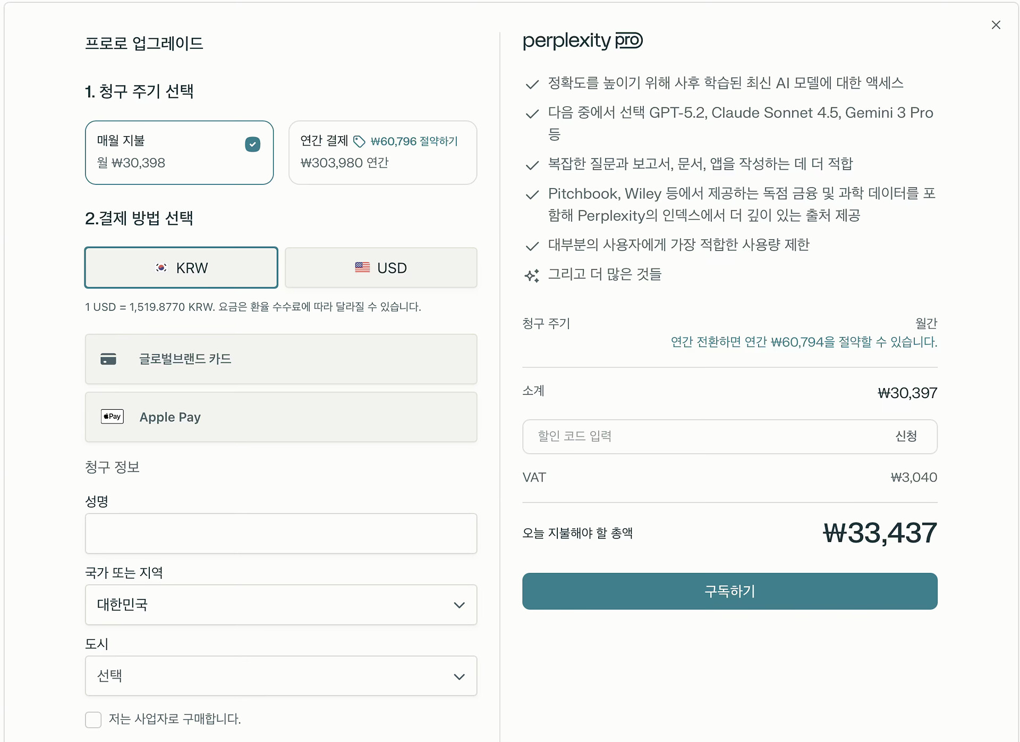Screen dimensions: 1020x742
Task: Choose 글로벌브랜드 카드 payment method
Action: [280, 359]
